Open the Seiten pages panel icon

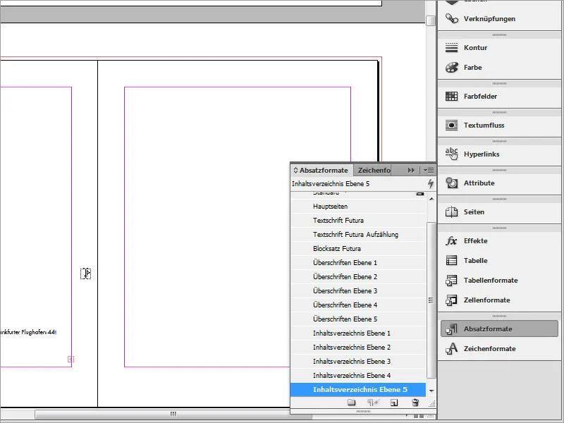(x=451, y=212)
